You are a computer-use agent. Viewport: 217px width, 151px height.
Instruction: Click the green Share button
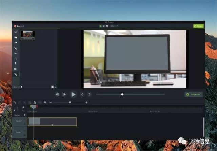click(198, 26)
